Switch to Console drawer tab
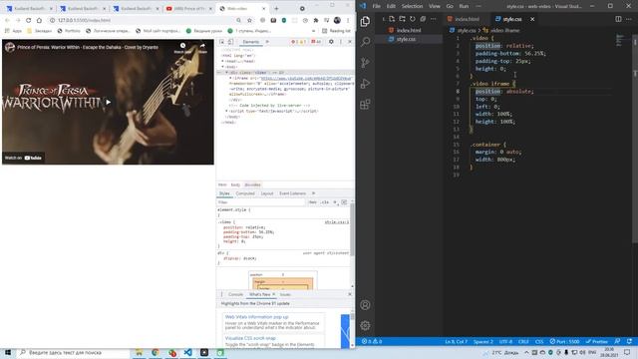Viewport: 638px width, 359px height. coord(235,294)
